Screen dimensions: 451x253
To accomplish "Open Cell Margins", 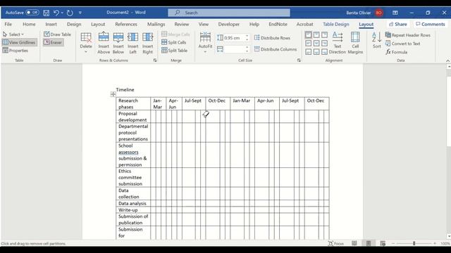I will pos(355,43).
